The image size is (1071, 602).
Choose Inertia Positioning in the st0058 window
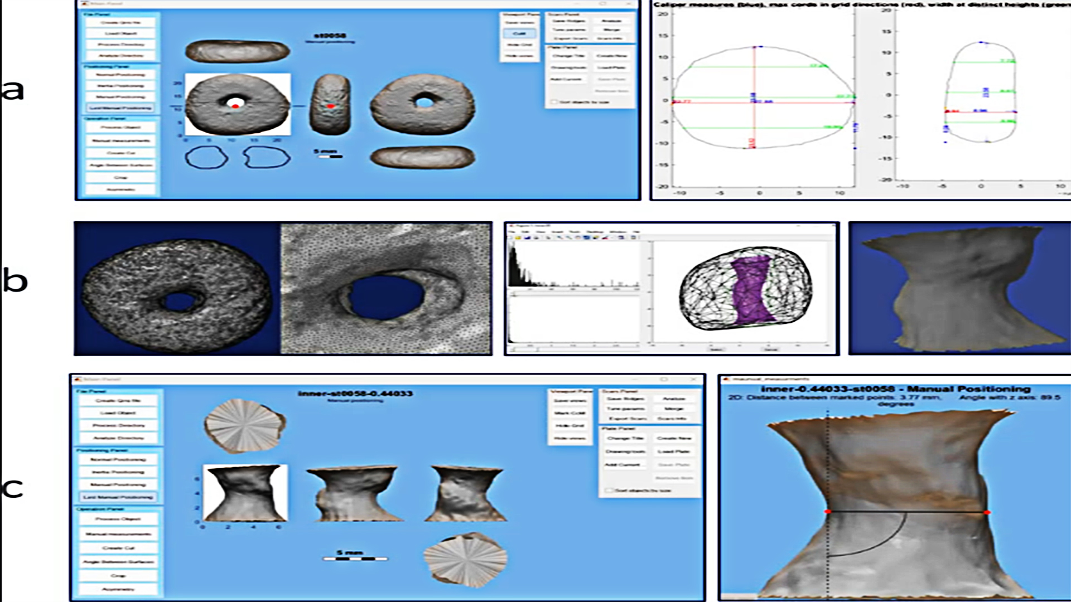tap(120, 86)
